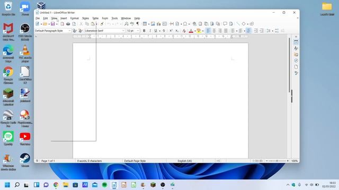Open the sidebar Styles panel icon
The height and width of the screenshot is (190, 339).
point(296,48)
